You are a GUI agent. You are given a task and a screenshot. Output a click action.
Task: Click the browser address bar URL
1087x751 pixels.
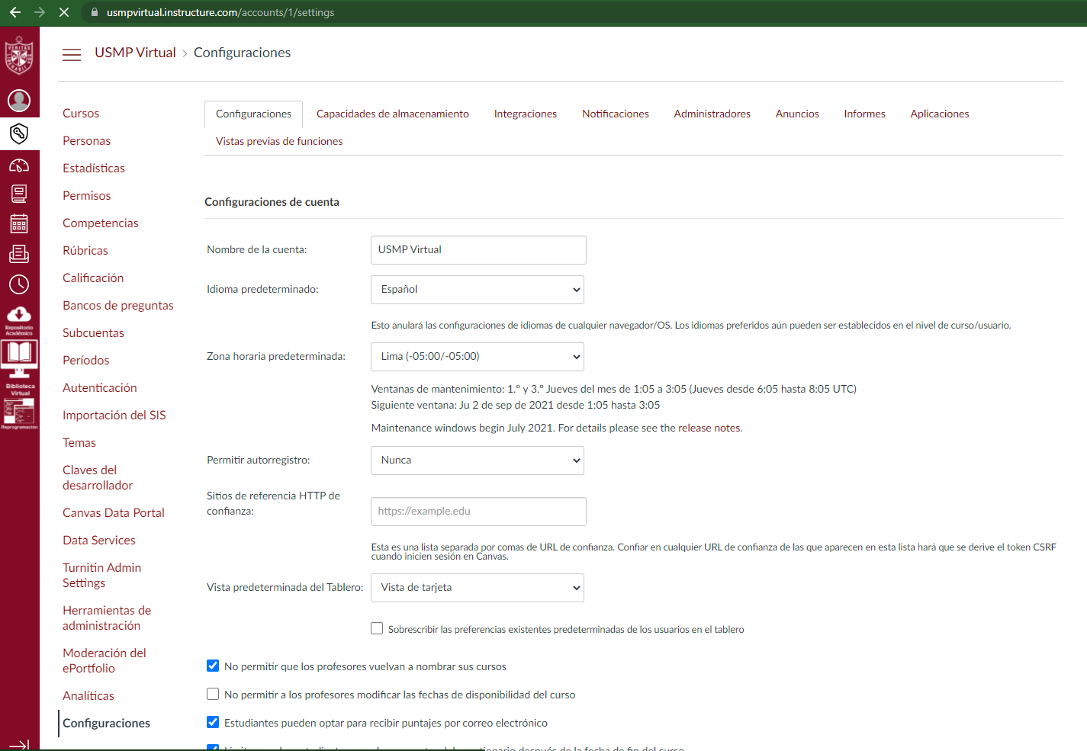click(x=220, y=12)
